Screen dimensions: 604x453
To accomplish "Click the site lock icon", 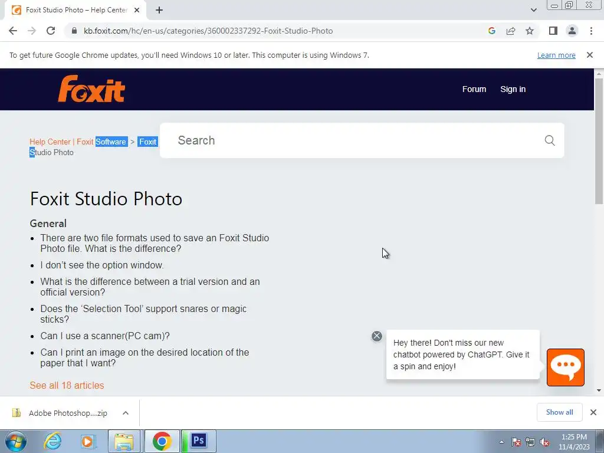I will (x=74, y=31).
